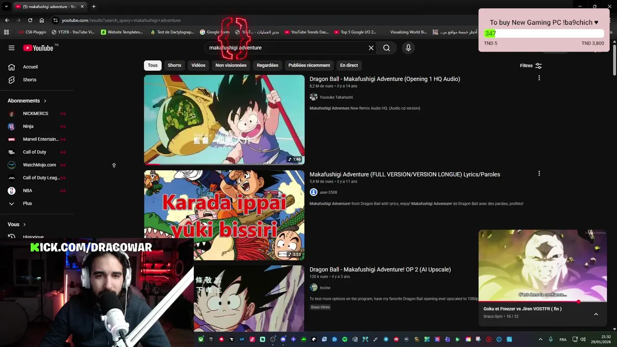The width and height of the screenshot is (617, 347).
Task: Open YouTube Trends Dashboard bookmark
Action: [x=306, y=32]
